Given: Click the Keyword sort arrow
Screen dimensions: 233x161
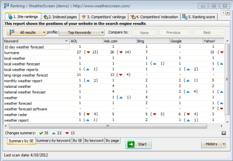Looking at the screenshot, I should pos(66,41).
